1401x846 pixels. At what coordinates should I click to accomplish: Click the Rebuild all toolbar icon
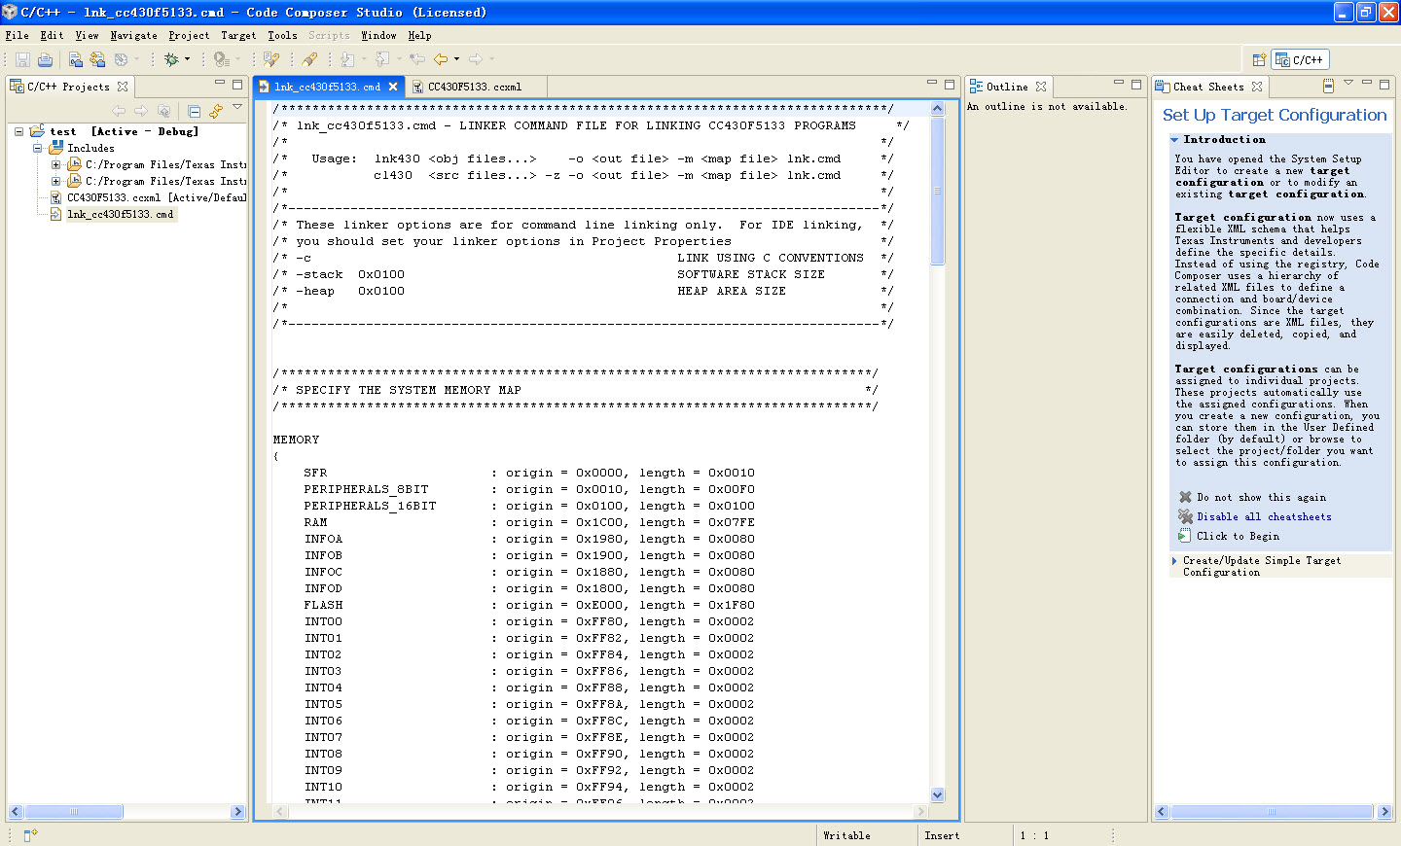point(97,59)
